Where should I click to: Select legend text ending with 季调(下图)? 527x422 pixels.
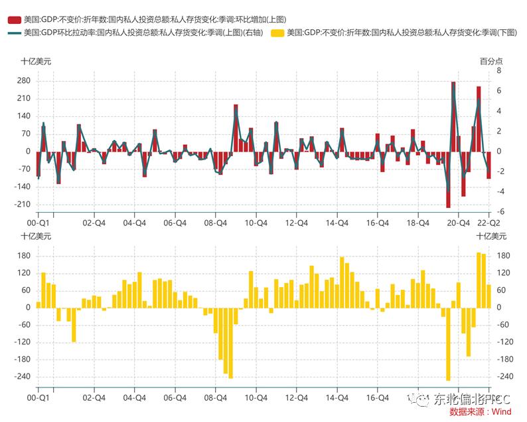pos(402,33)
